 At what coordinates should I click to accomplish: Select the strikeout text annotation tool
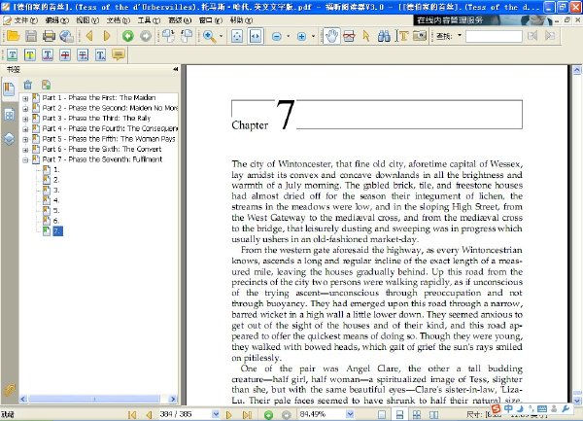65,55
